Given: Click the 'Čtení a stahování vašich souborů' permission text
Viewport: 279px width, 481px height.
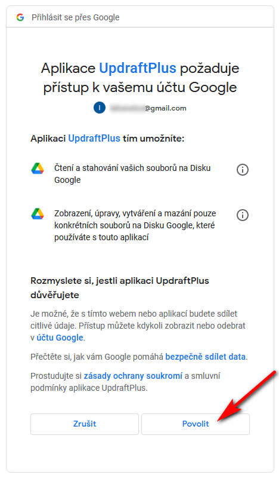Looking at the screenshot, I should point(132,174).
